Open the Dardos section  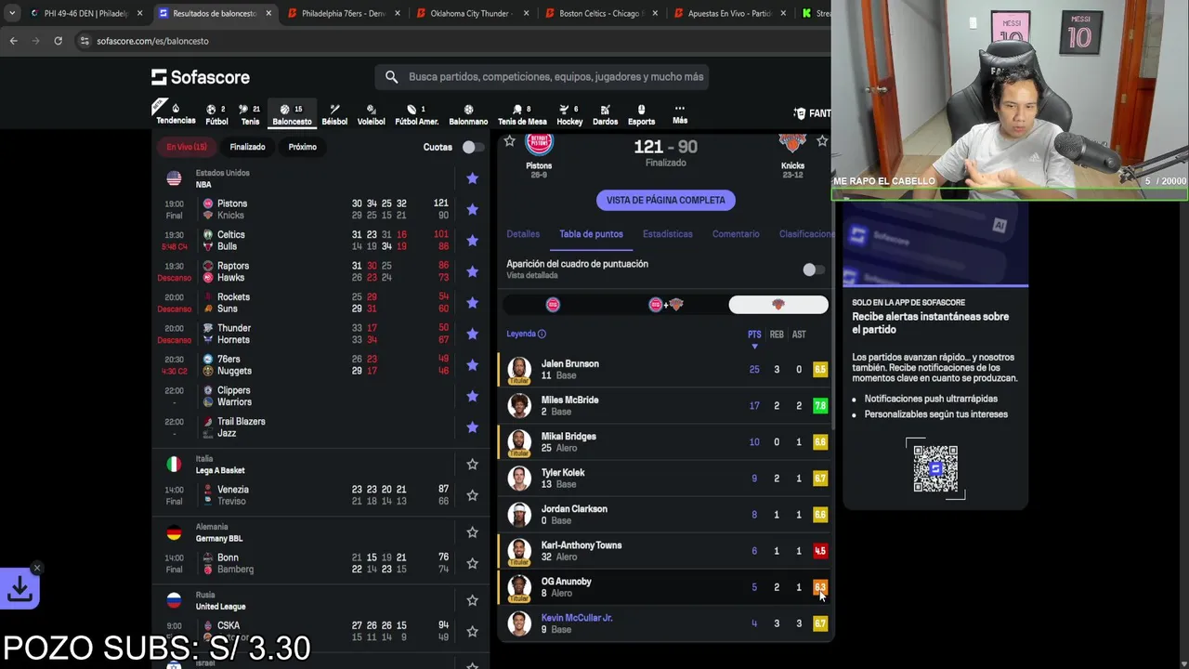coord(605,113)
